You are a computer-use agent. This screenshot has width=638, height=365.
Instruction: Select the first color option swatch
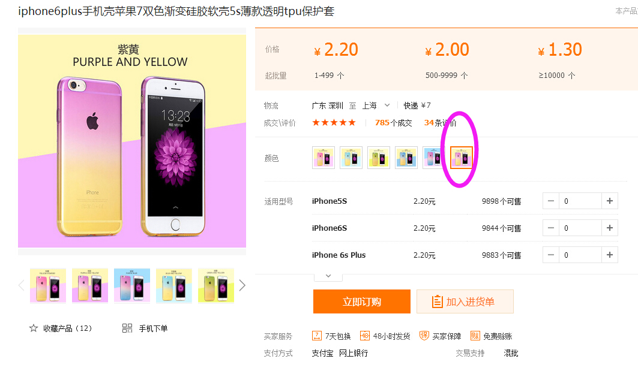click(324, 158)
